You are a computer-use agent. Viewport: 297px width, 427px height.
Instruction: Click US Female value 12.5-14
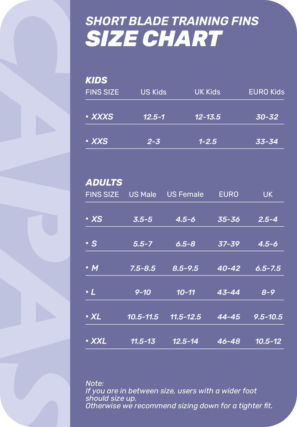[185, 341]
